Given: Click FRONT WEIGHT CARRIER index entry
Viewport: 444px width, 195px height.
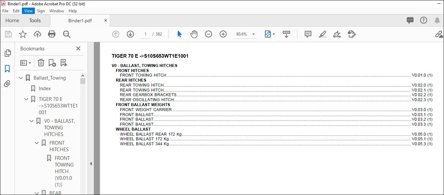Looking at the screenshot, I should pos(146,109).
